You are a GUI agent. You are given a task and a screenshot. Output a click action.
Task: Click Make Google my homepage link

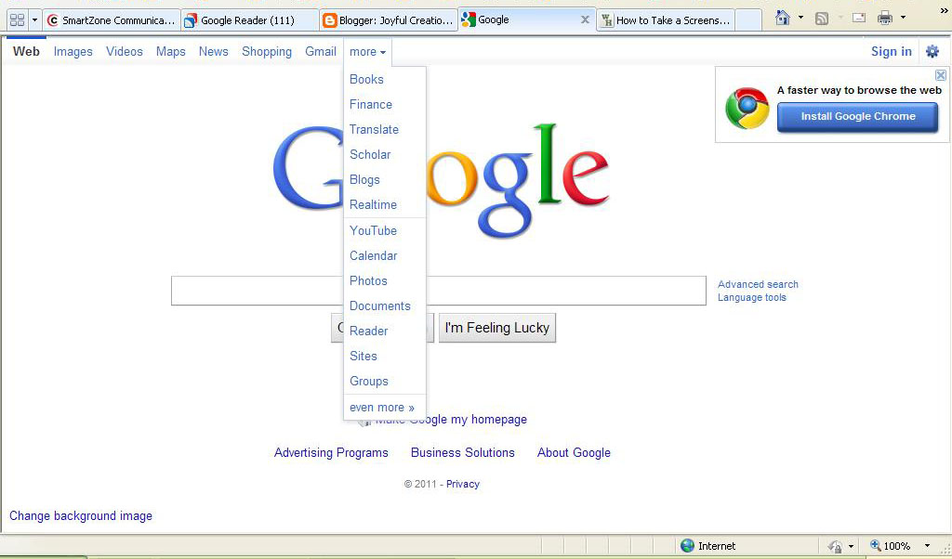tap(451, 420)
